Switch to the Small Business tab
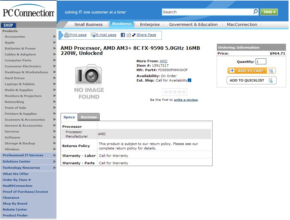290x220 pixels. tap(88, 24)
